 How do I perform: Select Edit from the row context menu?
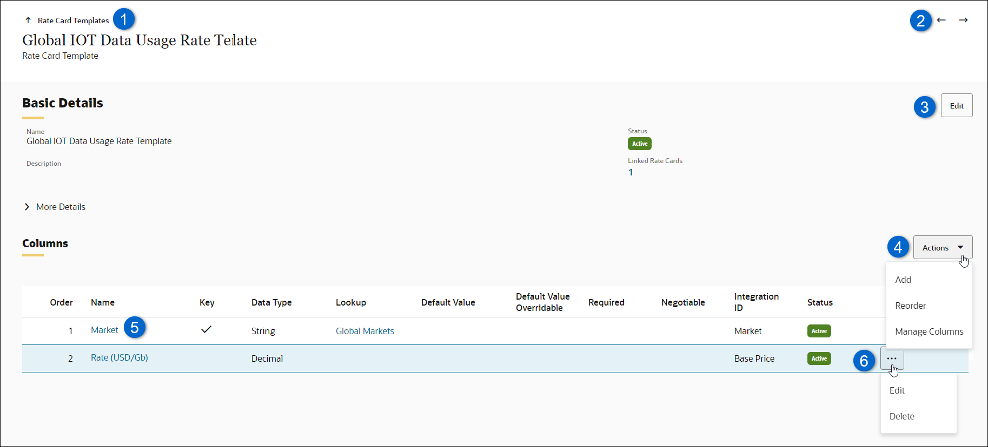coord(897,390)
